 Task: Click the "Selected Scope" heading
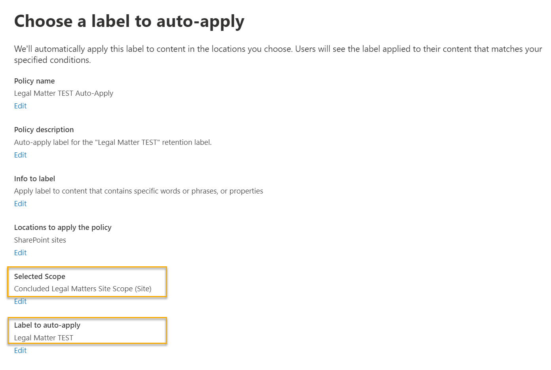tap(40, 277)
